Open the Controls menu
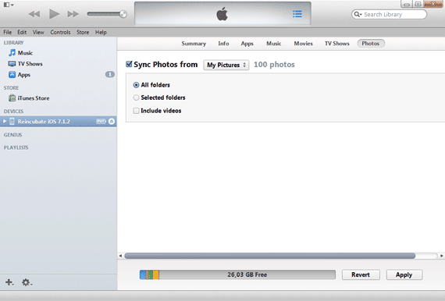The width and height of the screenshot is (445, 301). (60, 32)
